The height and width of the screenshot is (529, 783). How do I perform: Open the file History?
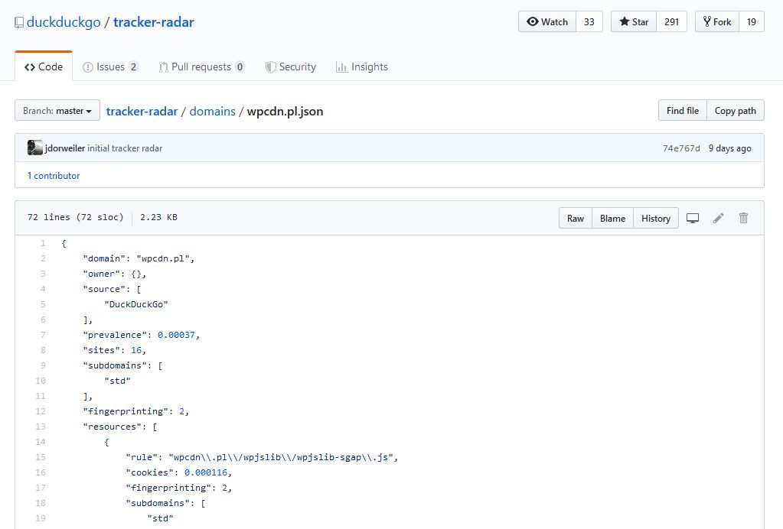655,218
